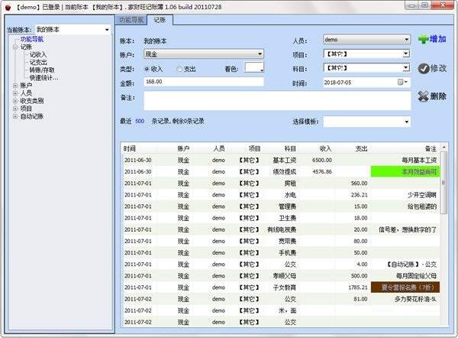458x338 pixels.
Task: Click the 500 recent records count link
Action: click(x=140, y=121)
